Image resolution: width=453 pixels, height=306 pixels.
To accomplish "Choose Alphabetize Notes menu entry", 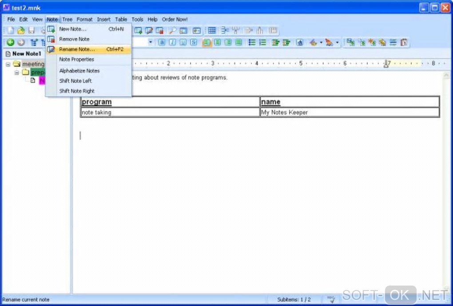I will point(89,71).
